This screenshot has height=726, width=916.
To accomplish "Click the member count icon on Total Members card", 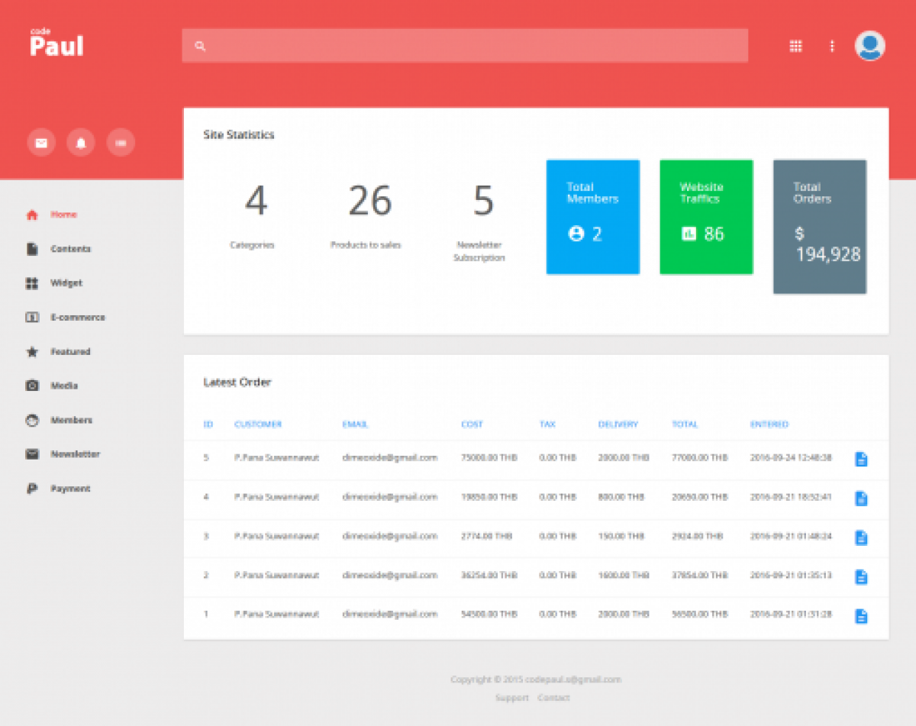I will click(x=577, y=234).
